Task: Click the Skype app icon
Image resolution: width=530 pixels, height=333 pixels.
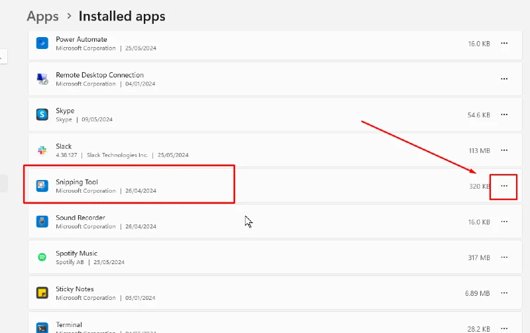Action: 42,115
